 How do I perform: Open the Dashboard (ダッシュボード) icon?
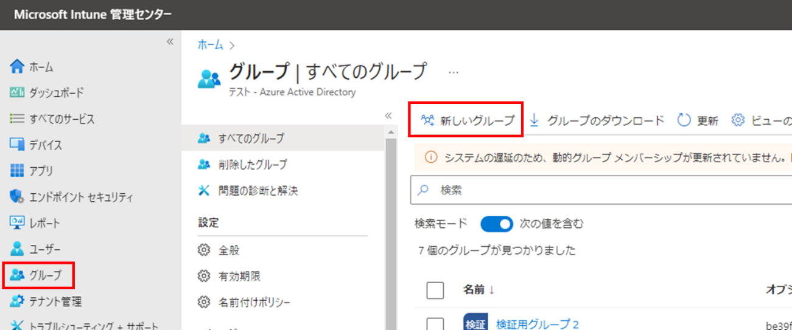click(x=17, y=93)
